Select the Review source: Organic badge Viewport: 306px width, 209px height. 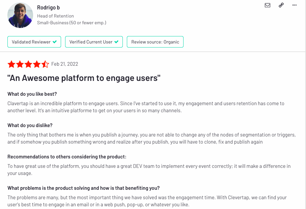coord(155,42)
